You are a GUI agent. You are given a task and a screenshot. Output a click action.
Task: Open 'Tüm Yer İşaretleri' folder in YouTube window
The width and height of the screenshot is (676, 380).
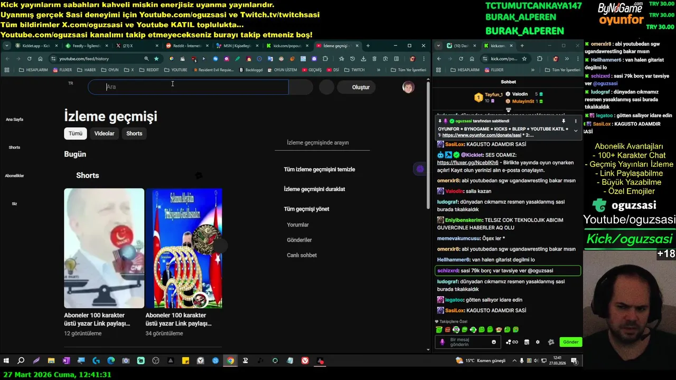tap(409, 70)
